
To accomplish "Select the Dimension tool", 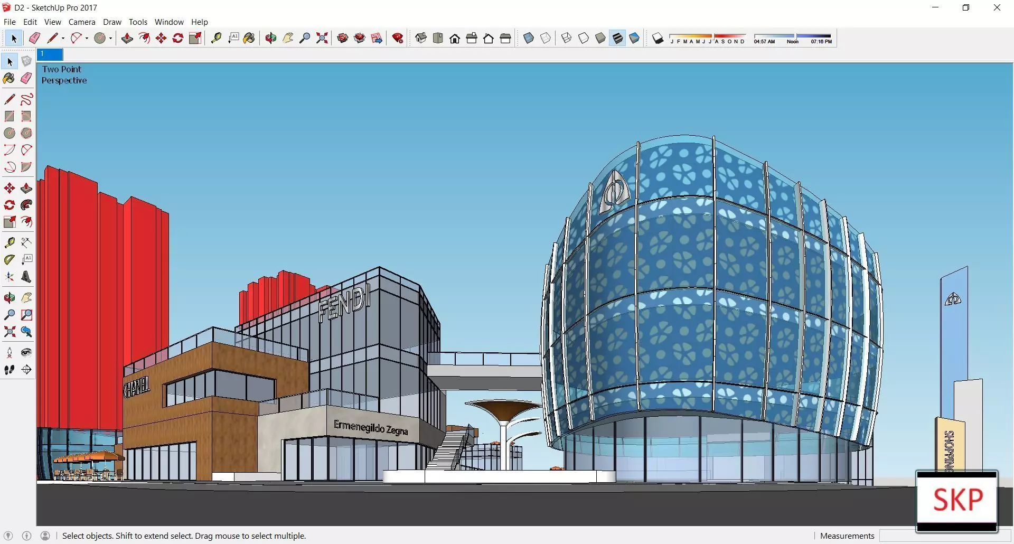I will coord(26,242).
